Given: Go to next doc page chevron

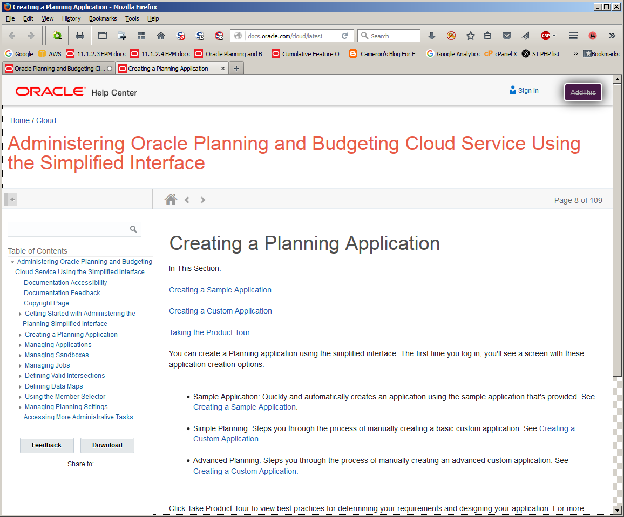Looking at the screenshot, I should coord(203,200).
